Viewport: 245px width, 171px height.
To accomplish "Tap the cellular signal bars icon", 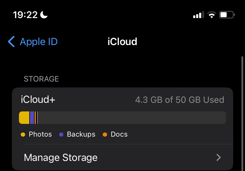I will [x=197, y=15].
